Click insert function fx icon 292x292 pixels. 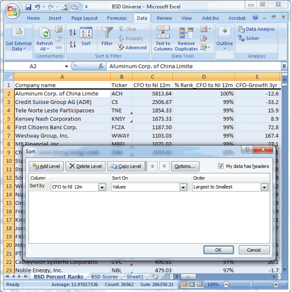pos(101,66)
